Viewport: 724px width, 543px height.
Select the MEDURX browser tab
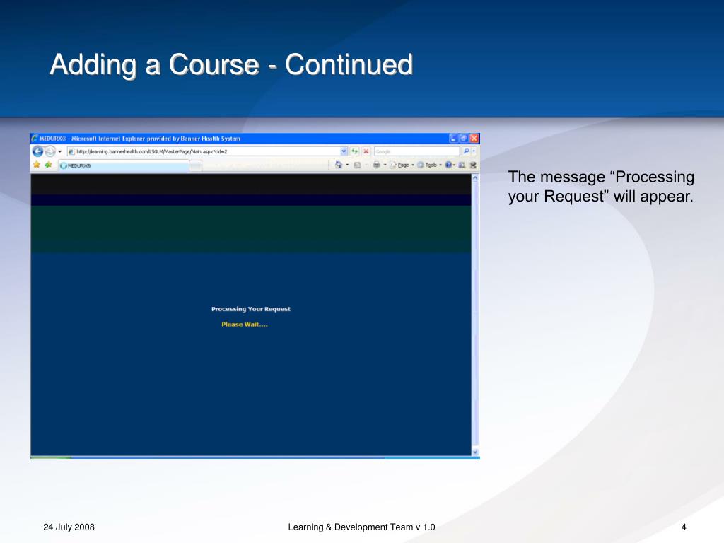pyautogui.click(x=124, y=165)
